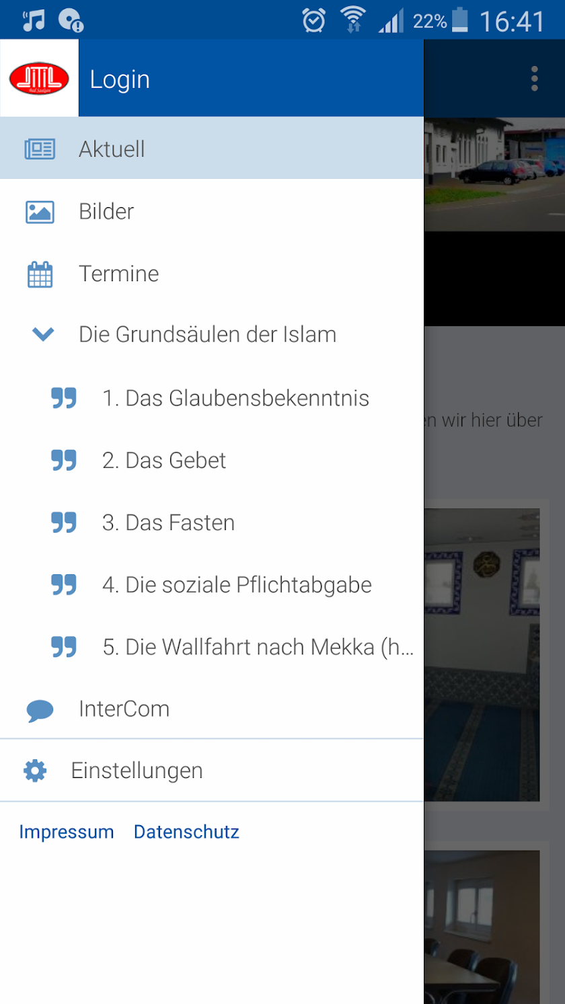Click quote icon next to Das Gebet
The width and height of the screenshot is (565, 1004).
(64, 461)
